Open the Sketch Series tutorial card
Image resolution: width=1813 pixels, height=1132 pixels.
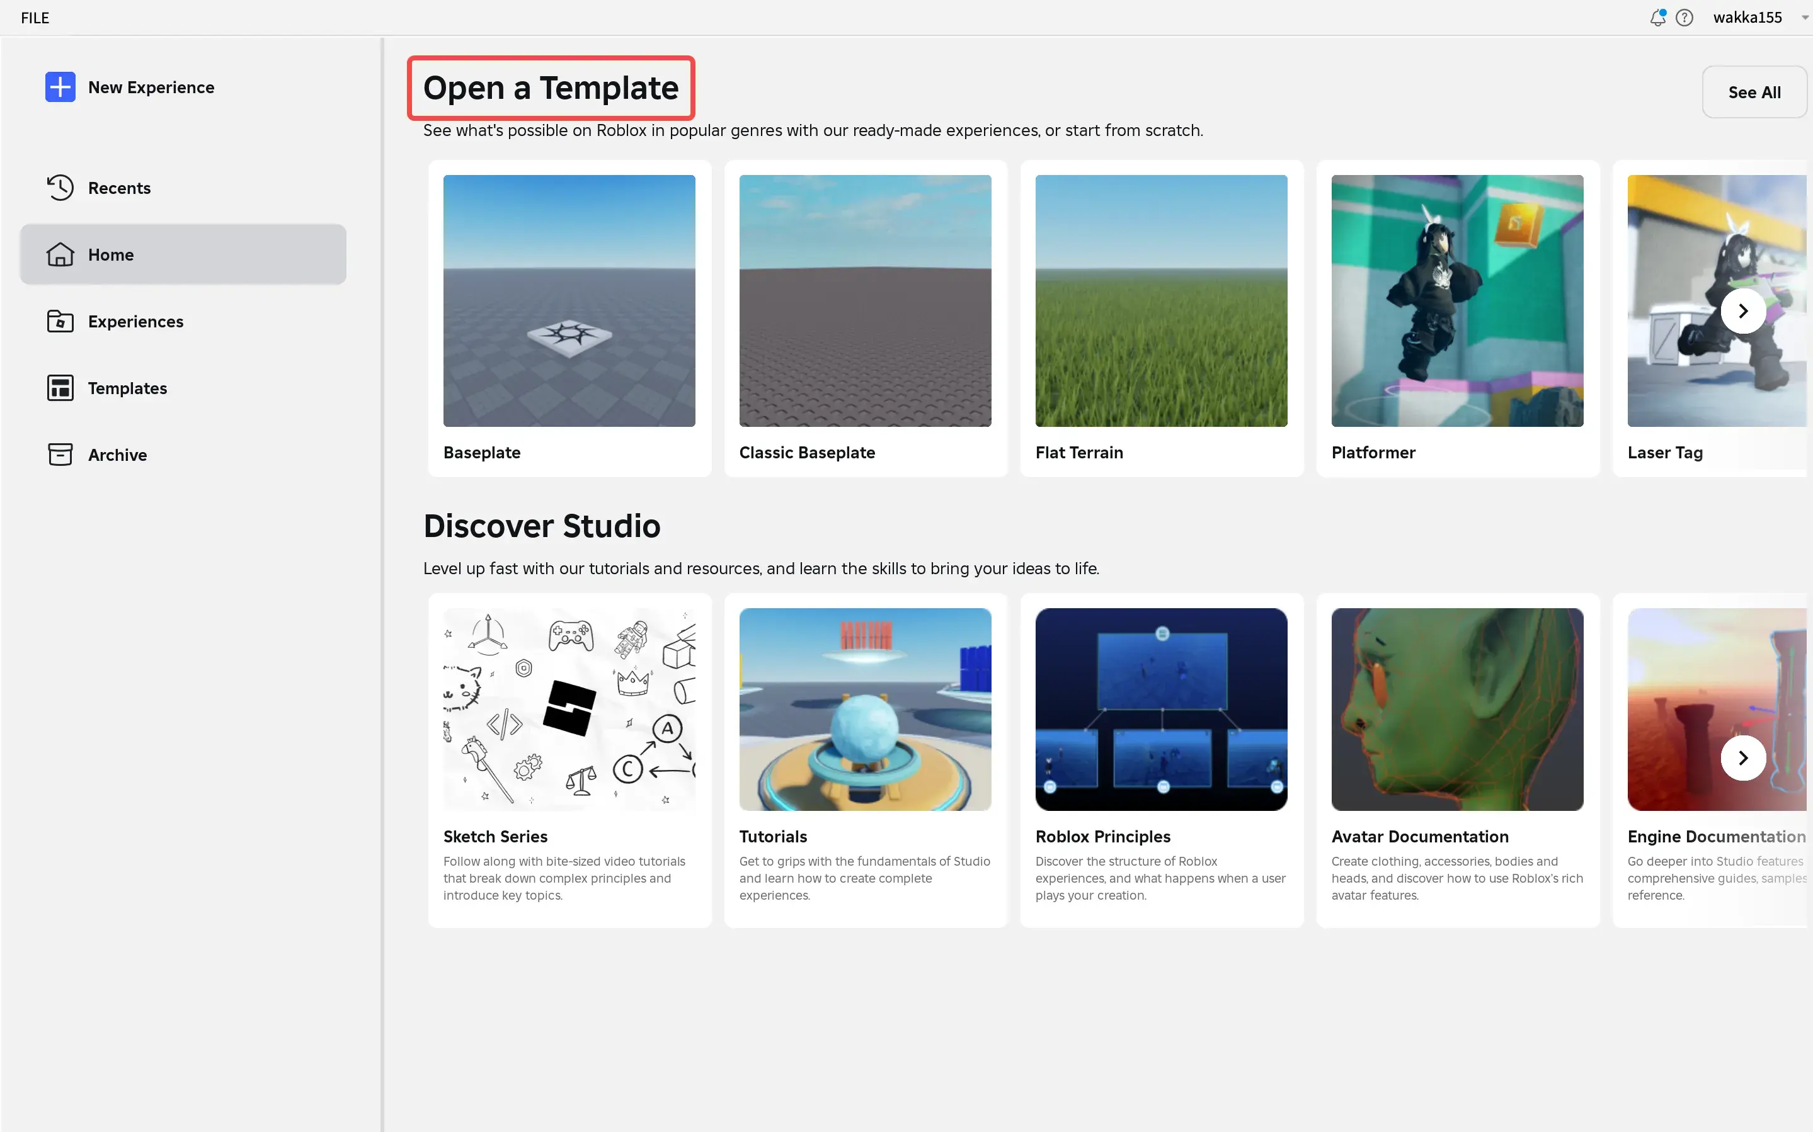(x=568, y=709)
